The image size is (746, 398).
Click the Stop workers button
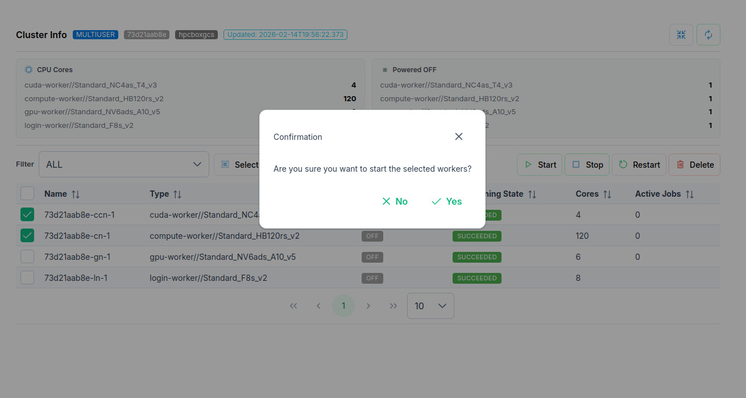[587, 164]
